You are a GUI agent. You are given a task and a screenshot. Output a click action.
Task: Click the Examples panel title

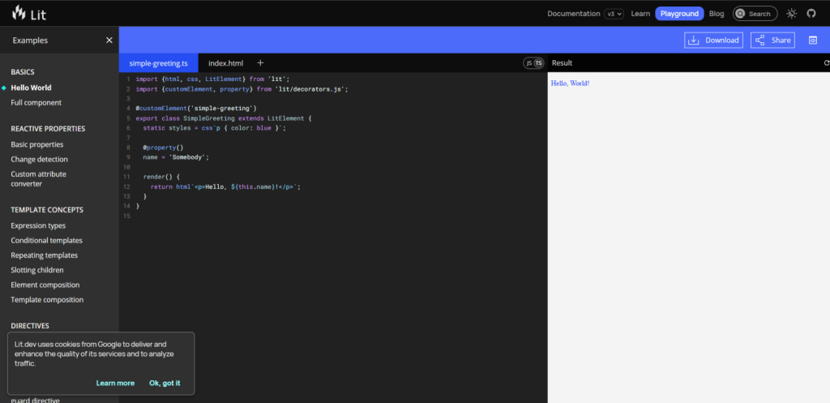[30, 41]
